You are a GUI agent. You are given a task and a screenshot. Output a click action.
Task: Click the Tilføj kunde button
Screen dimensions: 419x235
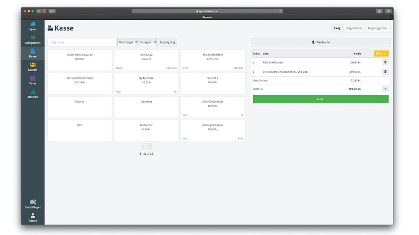tap(321, 42)
